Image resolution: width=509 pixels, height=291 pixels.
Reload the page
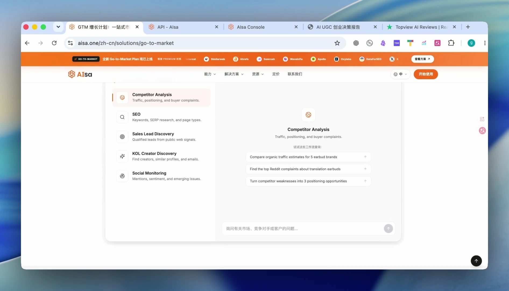(x=54, y=43)
